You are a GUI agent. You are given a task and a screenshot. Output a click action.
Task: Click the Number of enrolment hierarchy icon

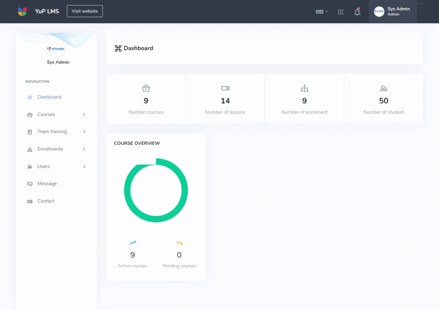coord(305,88)
